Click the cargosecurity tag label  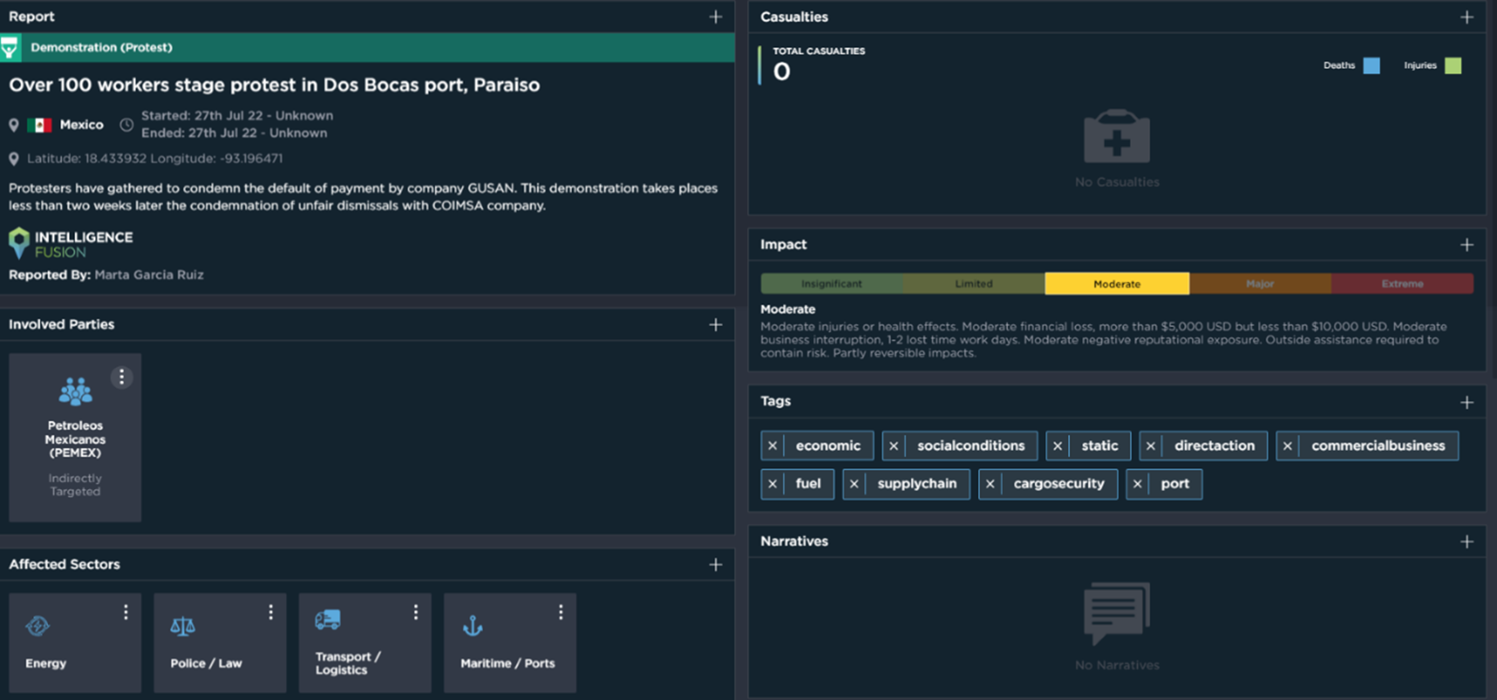pyautogui.click(x=1059, y=484)
